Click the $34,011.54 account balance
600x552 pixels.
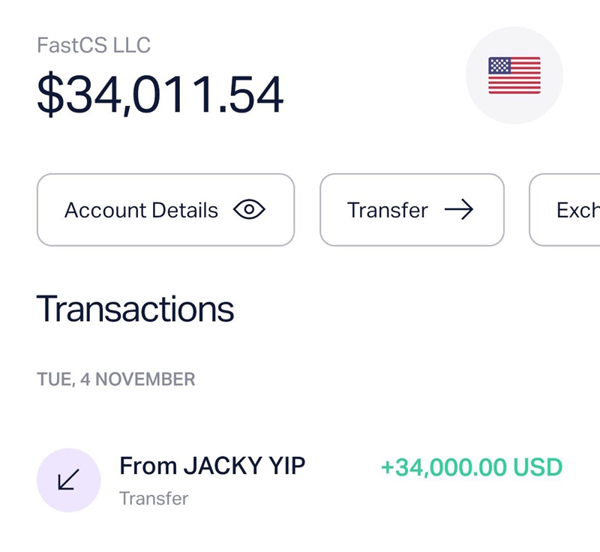[160, 95]
